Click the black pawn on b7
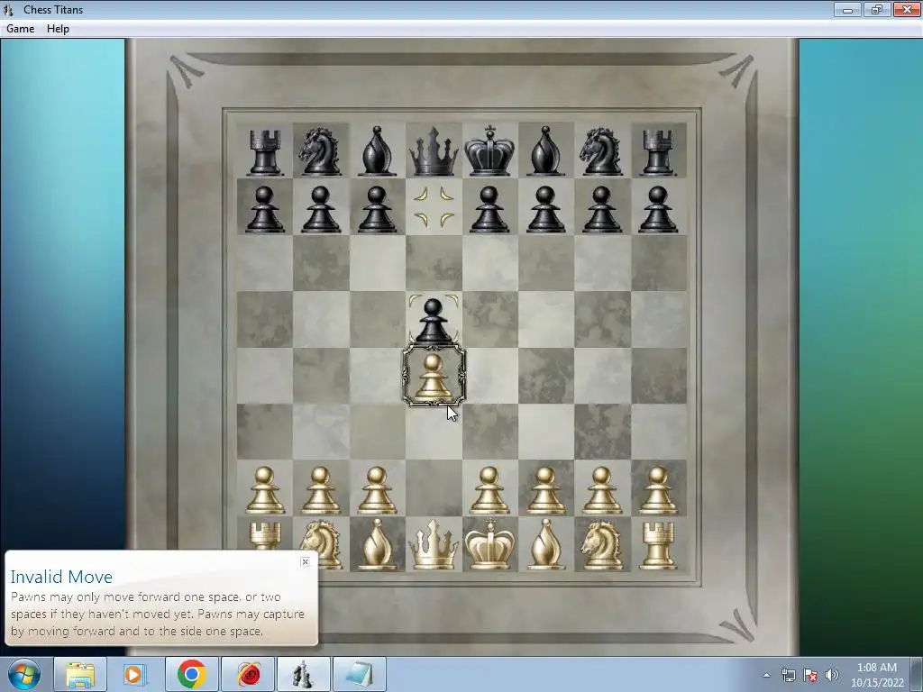 tap(320, 209)
